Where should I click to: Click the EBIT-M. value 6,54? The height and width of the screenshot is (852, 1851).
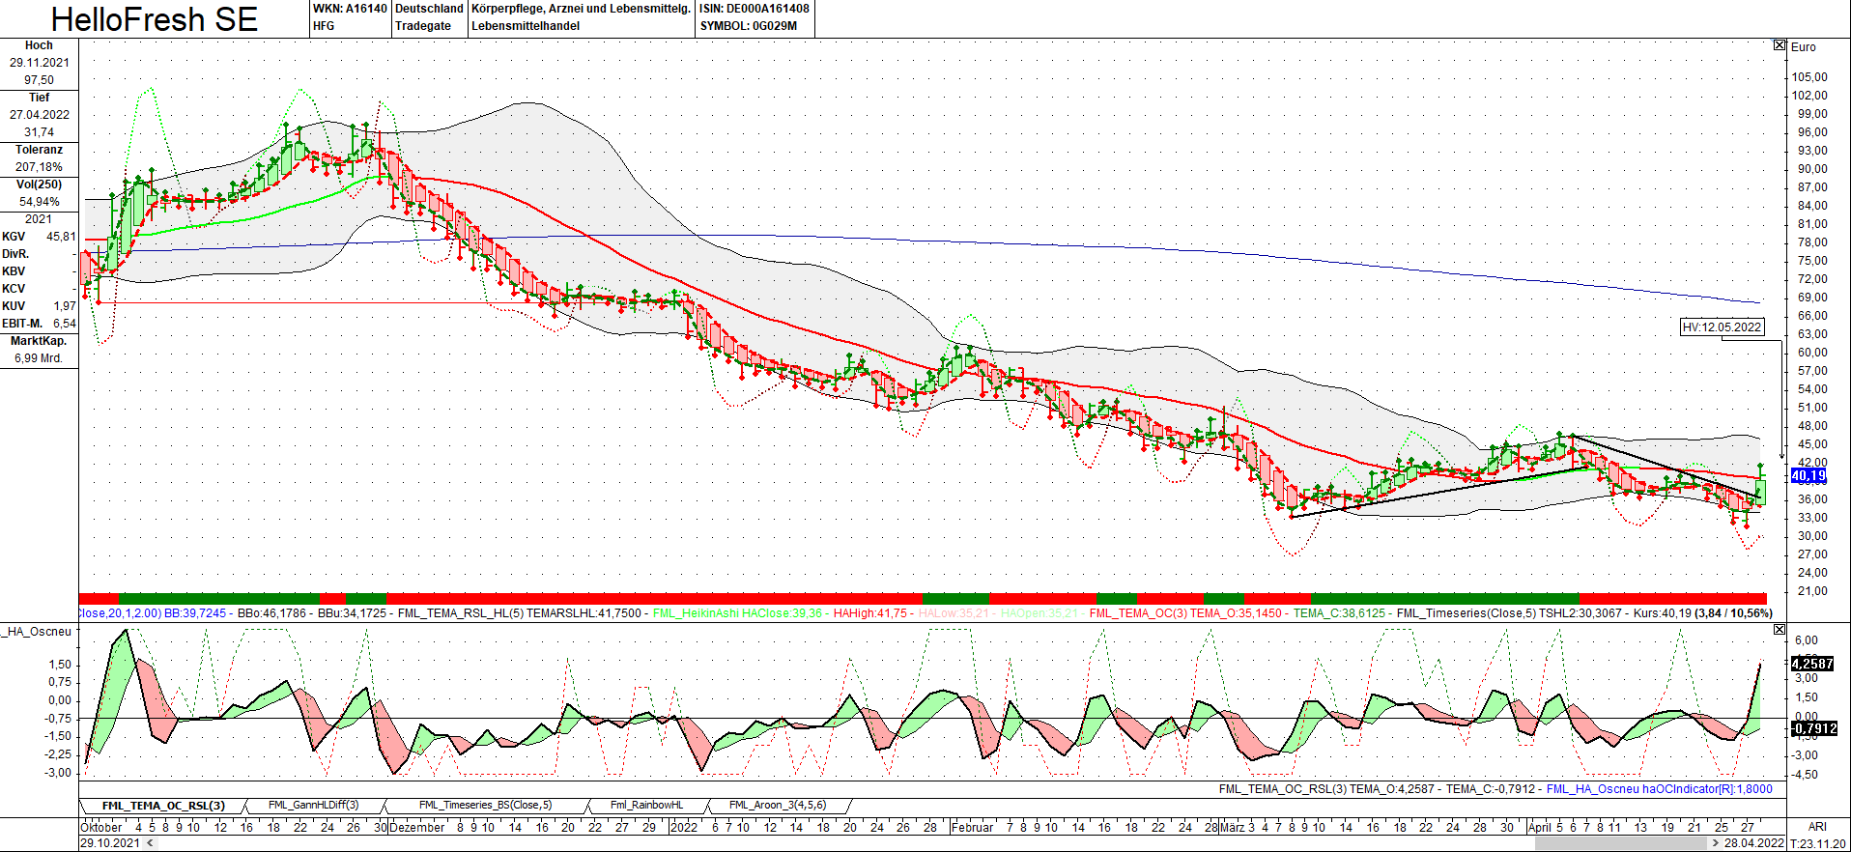(64, 324)
